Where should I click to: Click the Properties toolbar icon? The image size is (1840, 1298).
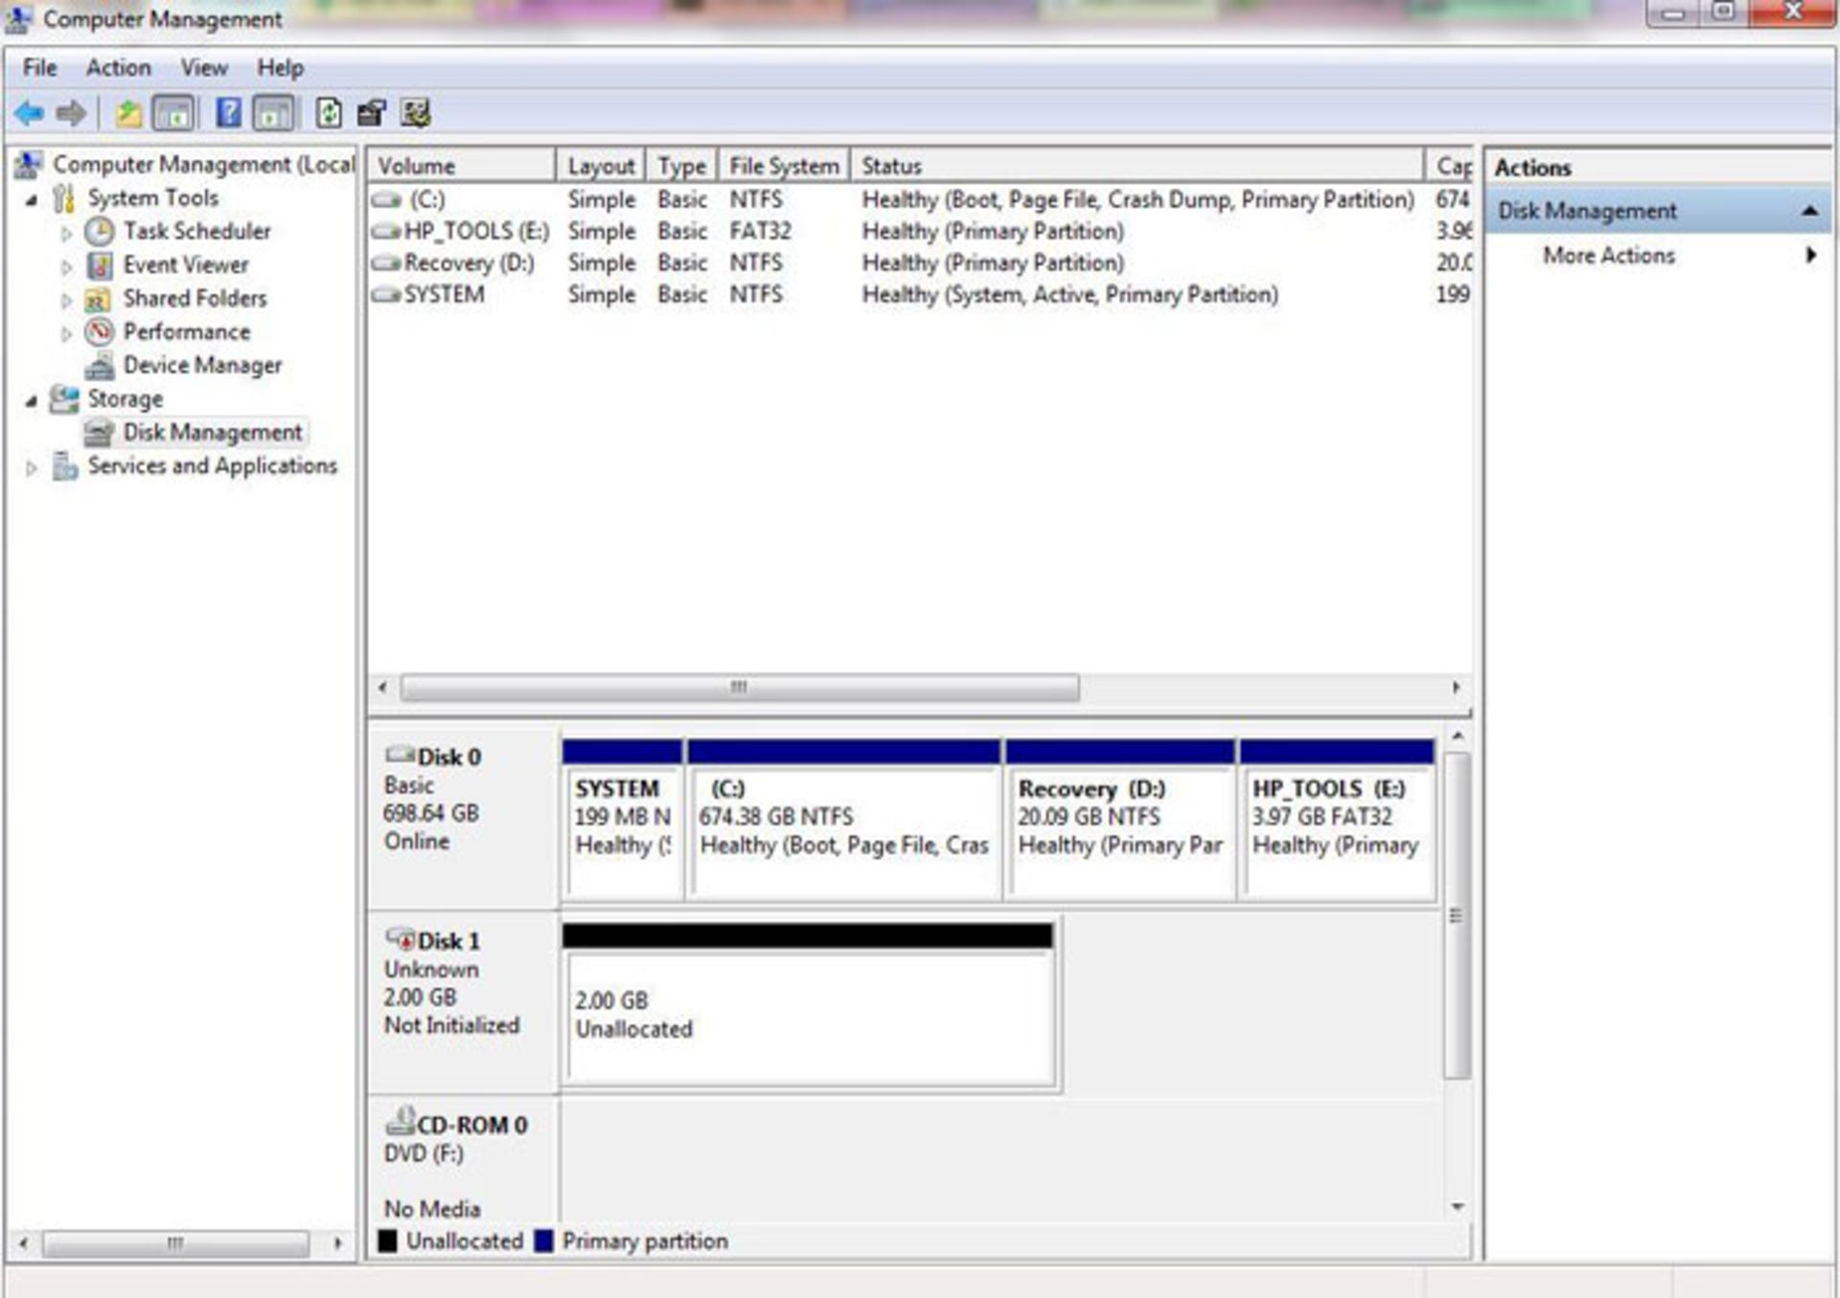pyautogui.click(x=372, y=113)
